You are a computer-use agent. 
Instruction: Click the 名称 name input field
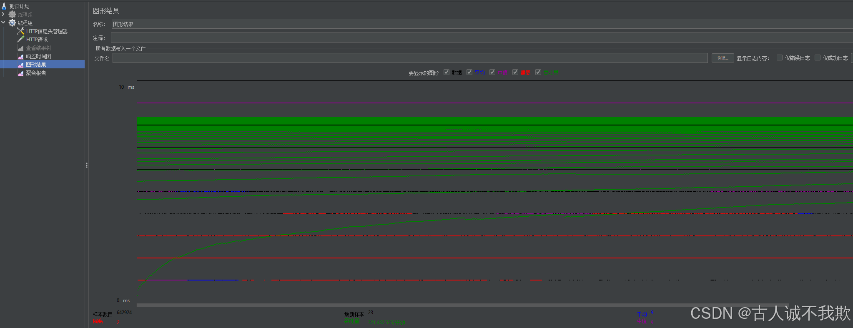click(x=482, y=24)
